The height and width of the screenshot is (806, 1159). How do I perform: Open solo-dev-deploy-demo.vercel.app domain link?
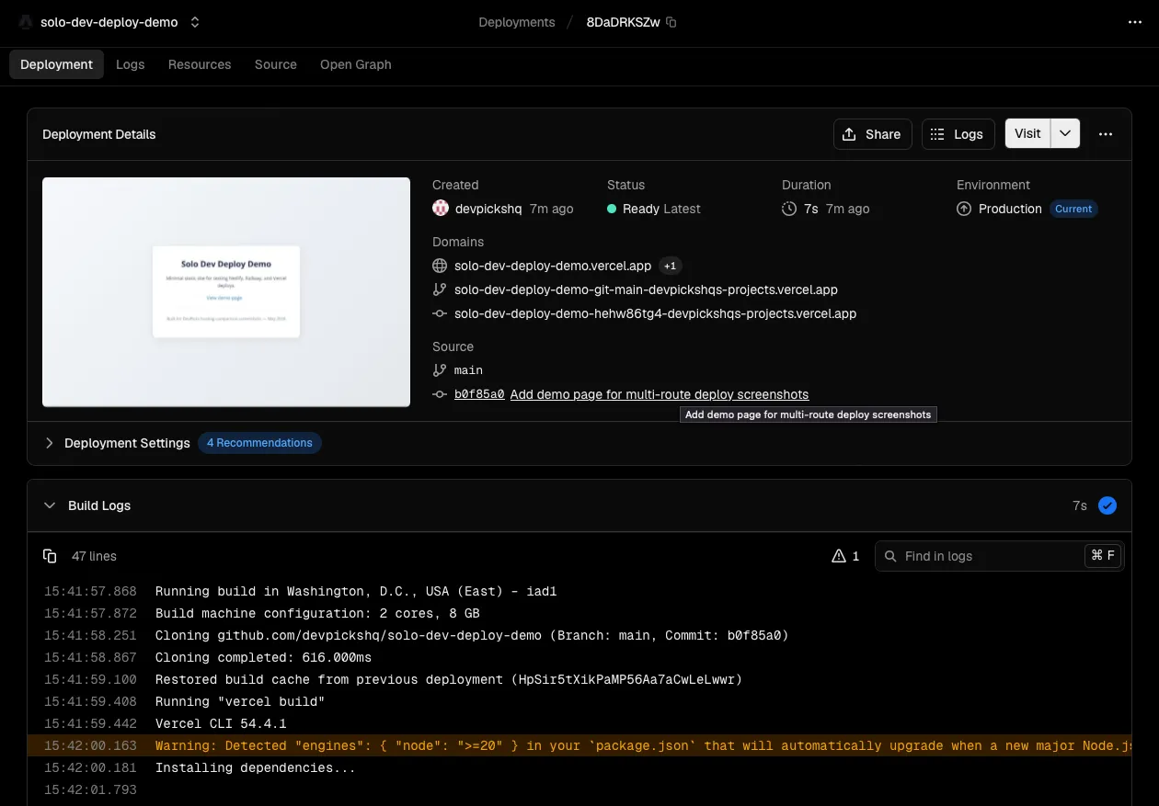click(553, 266)
